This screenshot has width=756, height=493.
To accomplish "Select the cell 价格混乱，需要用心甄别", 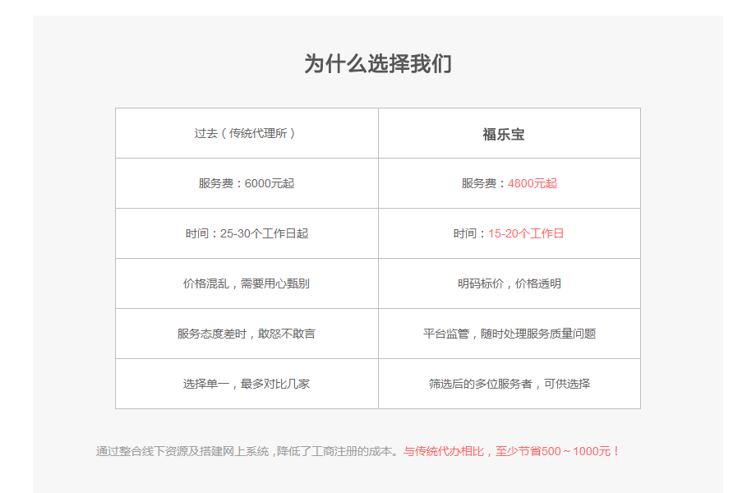I will (247, 283).
